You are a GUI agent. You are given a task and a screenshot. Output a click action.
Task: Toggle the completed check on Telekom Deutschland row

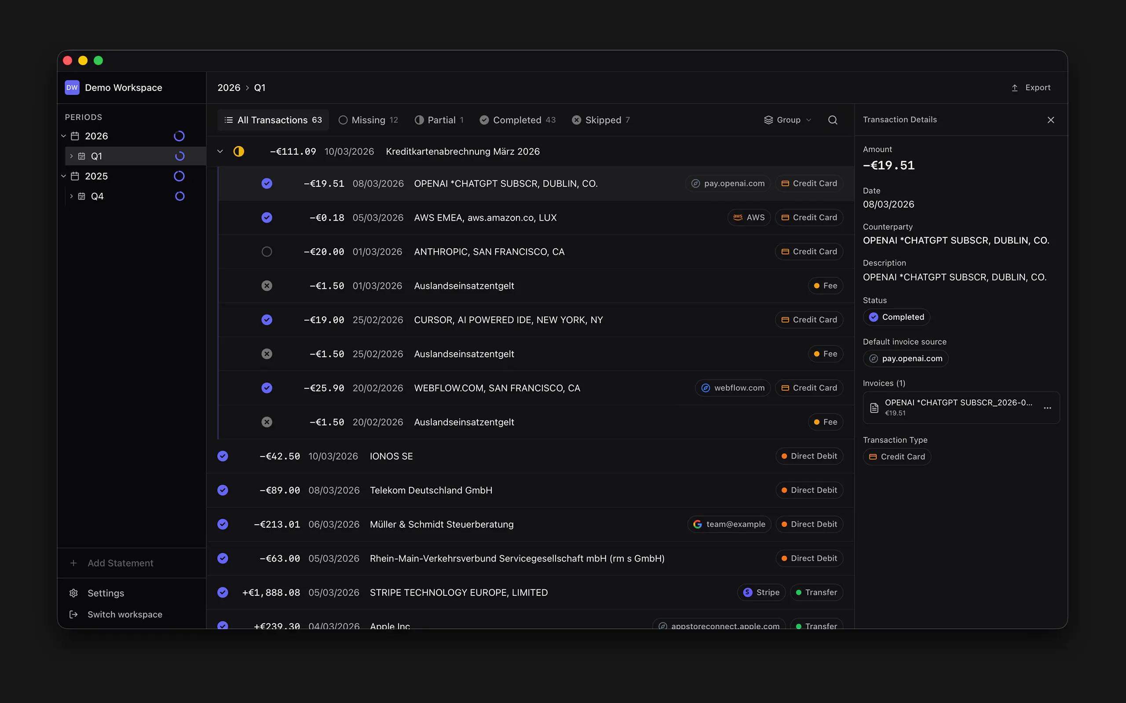coord(223,490)
